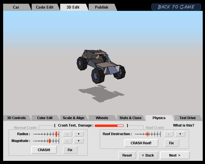Select the Color Edit sub-tab
This screenshot has height=164, width=205.
click(45, 118)
